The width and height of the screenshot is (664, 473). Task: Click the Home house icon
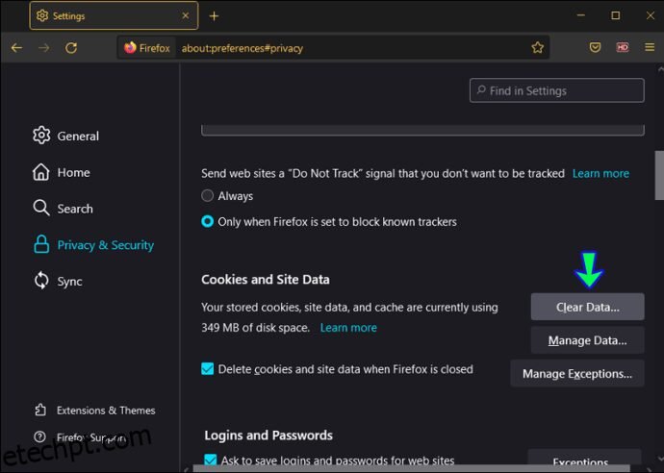click(41, 172)
